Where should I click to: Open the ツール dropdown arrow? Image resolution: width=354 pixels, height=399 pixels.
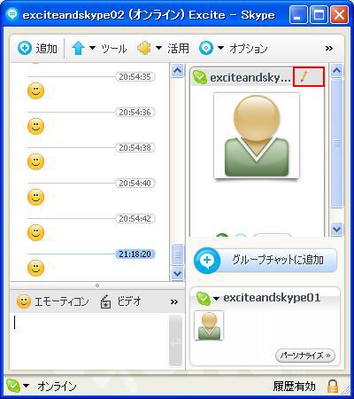coord(92,48)
